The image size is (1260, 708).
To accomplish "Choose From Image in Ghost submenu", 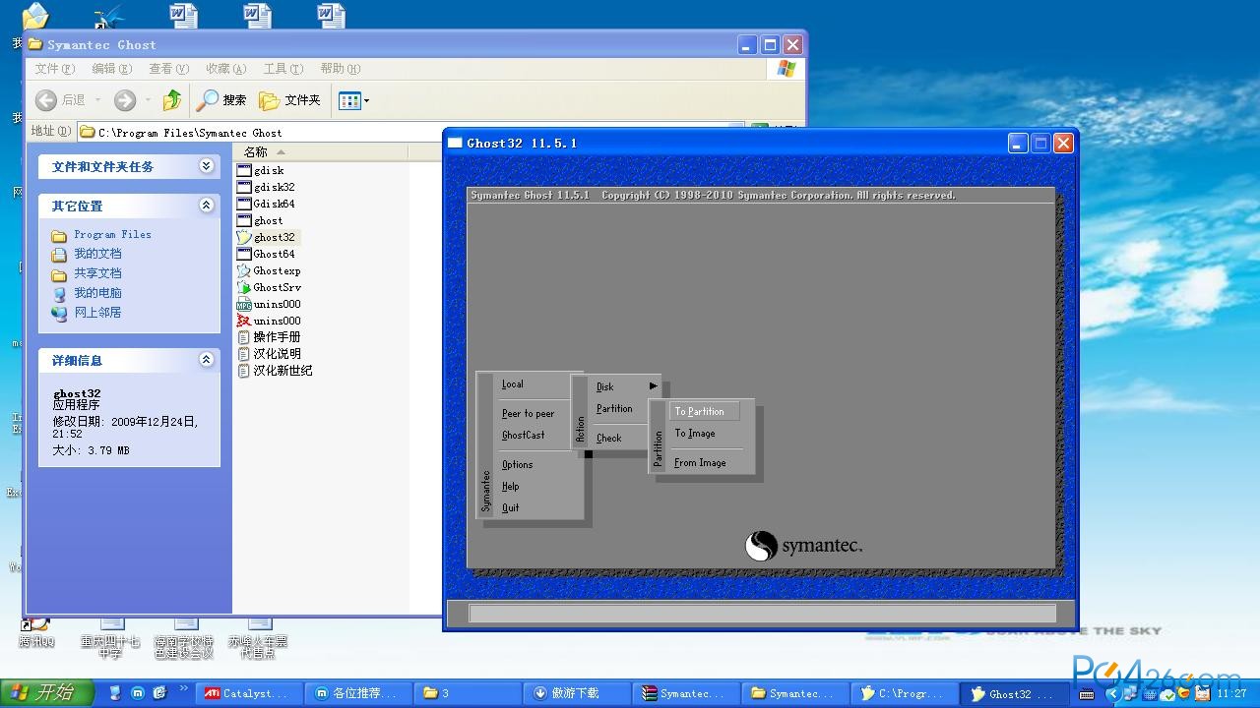I will click(700, 463).
